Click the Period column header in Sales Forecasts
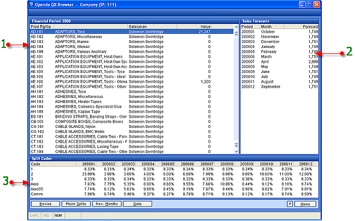 click(x=250, y=27)
